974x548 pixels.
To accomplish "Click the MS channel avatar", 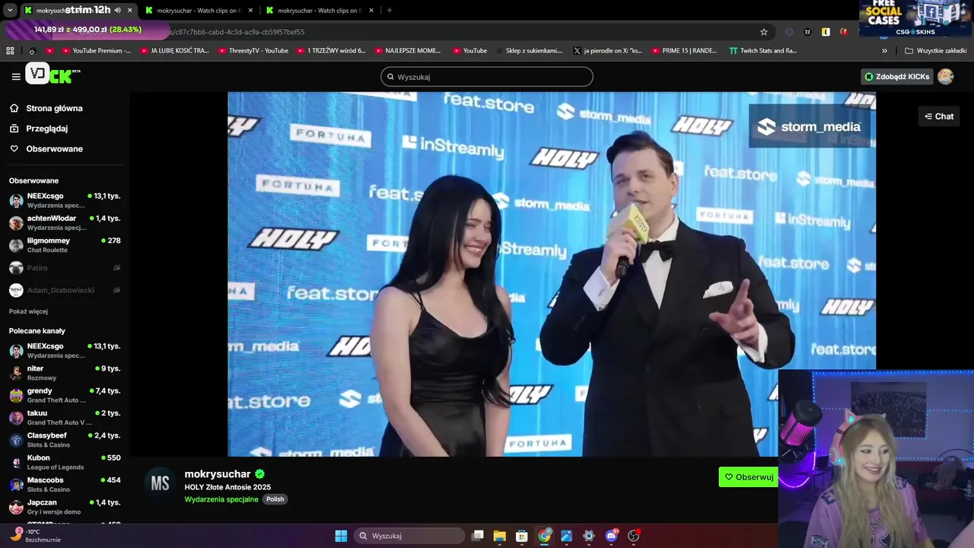I will tap(160, 483).
